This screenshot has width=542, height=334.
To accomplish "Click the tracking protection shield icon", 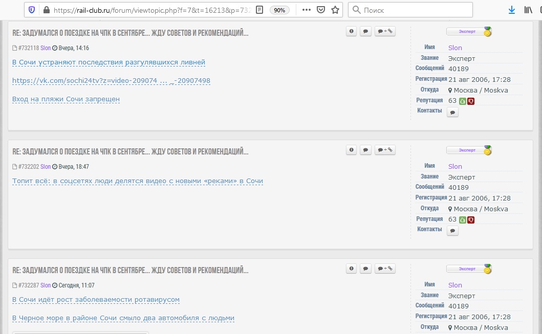I will click(32, 10).
